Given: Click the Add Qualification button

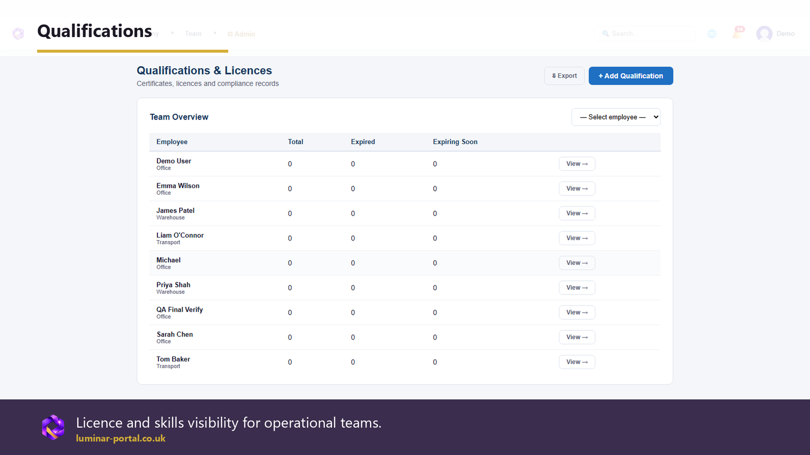Looking at the screenshot, I should point(631,76).
